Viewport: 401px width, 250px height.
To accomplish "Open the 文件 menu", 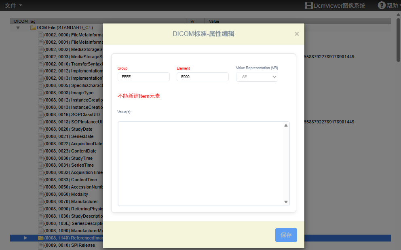I will coord(13,5).
